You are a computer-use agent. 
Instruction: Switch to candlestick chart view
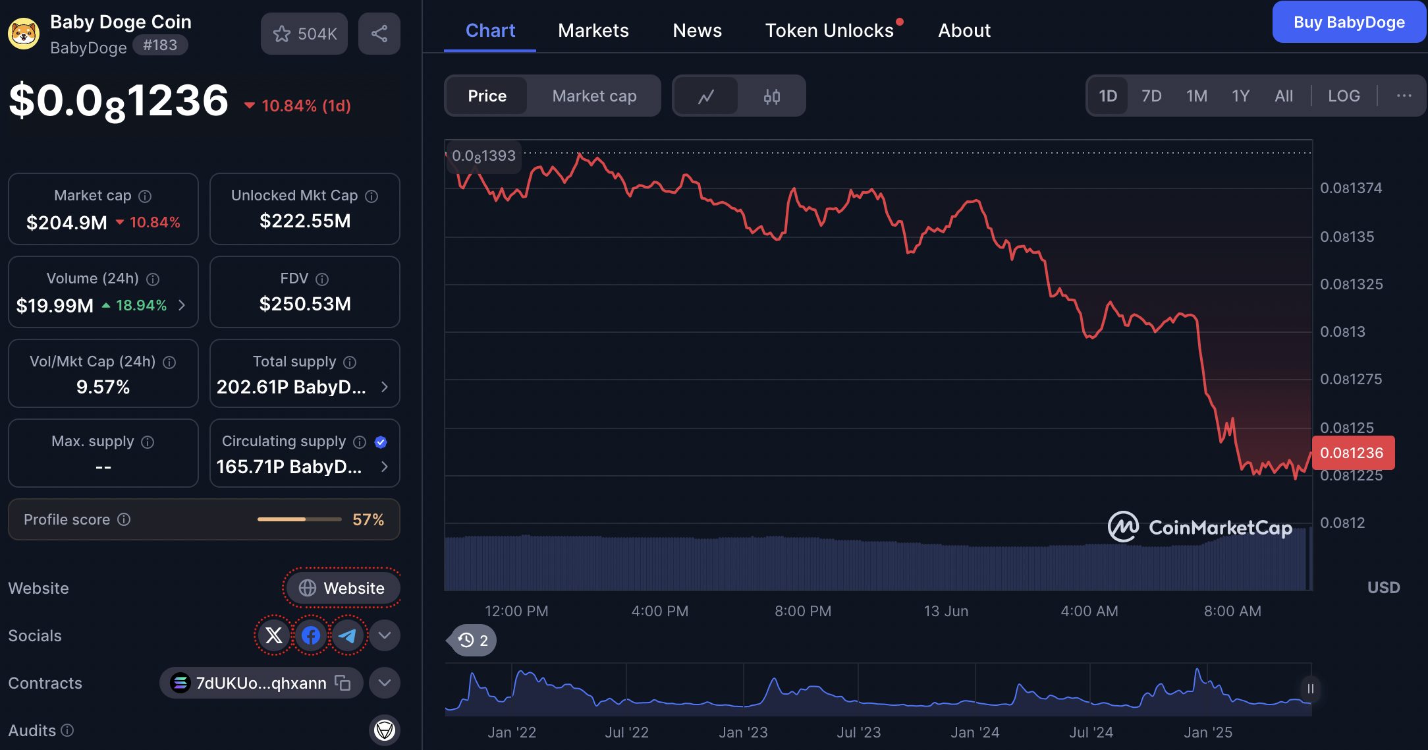772,96
